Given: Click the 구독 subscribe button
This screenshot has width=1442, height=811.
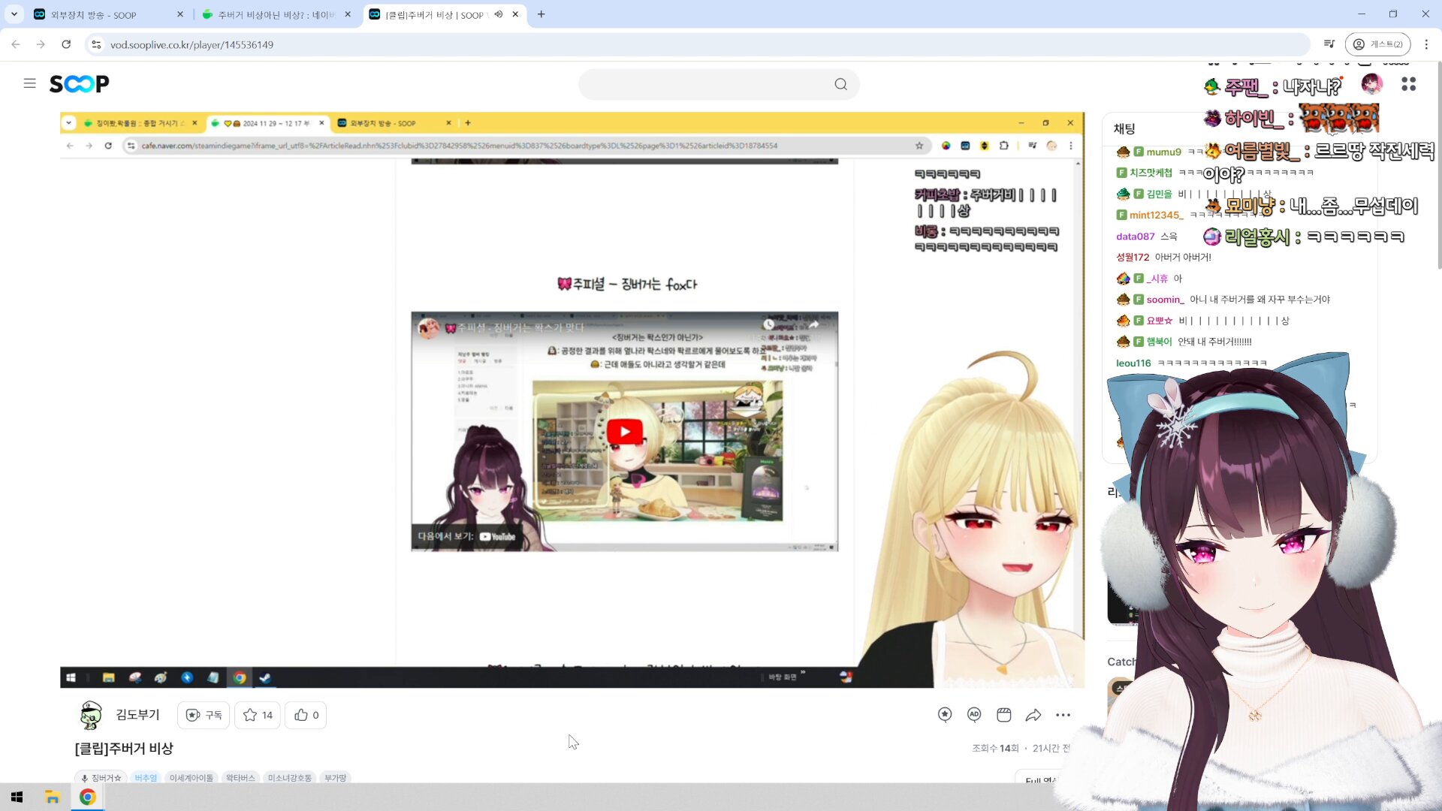Looking at the screenshot, I should (204, 715).
